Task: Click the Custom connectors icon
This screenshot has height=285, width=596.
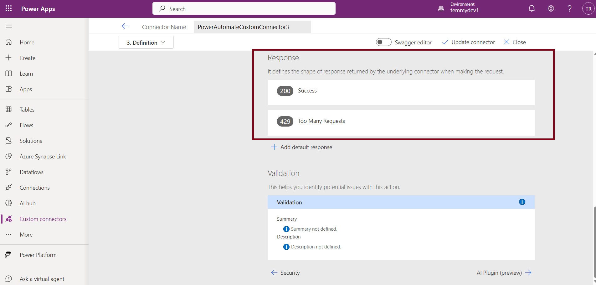Action: coord(9,219)
